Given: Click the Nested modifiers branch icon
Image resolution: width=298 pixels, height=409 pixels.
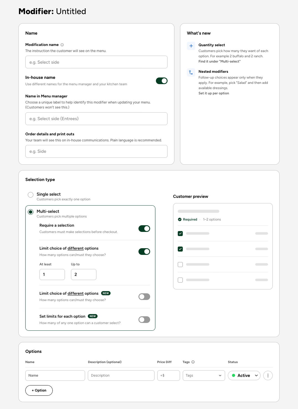Looking at the screenshot, I should click(191, 73).
